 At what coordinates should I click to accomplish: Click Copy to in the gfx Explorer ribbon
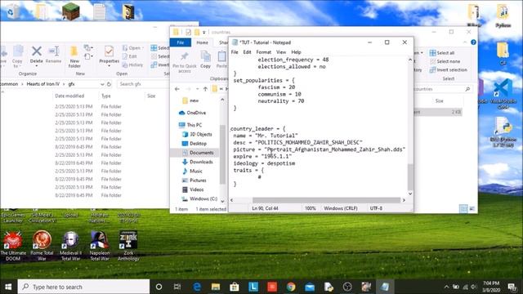click(x=17, y=56)
